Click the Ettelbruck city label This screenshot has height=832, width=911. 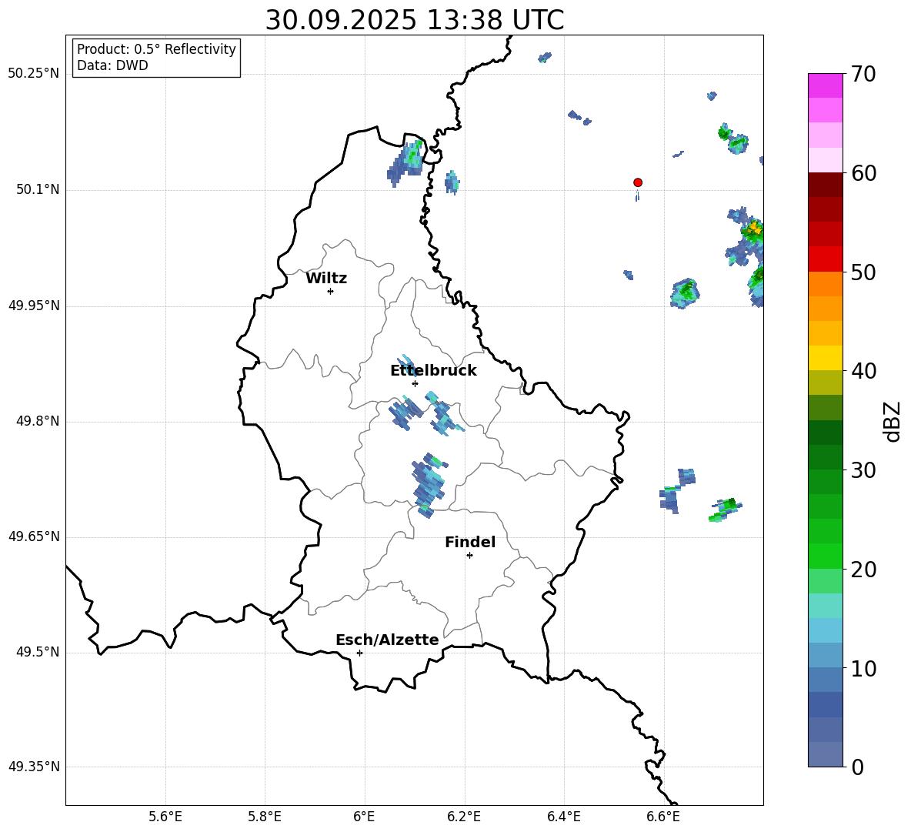(x=433, y=371)
